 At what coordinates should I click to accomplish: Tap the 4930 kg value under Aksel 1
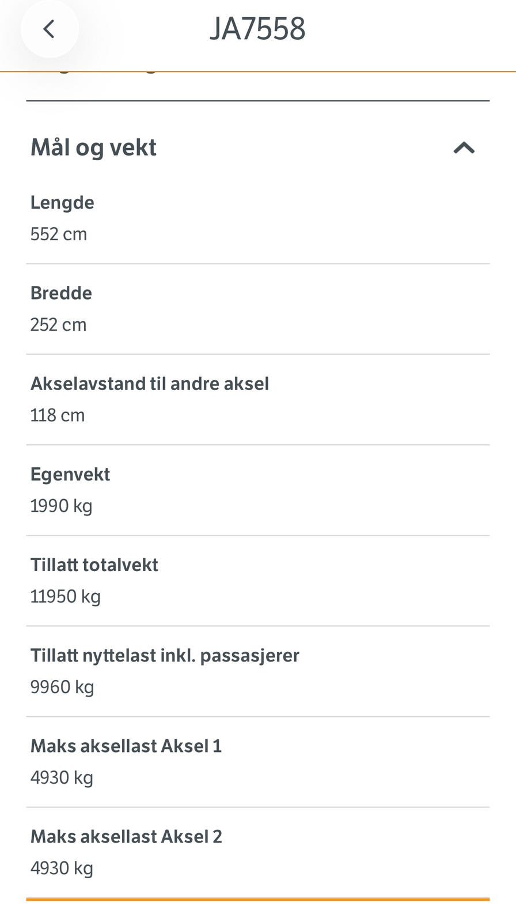click(62, 777)
